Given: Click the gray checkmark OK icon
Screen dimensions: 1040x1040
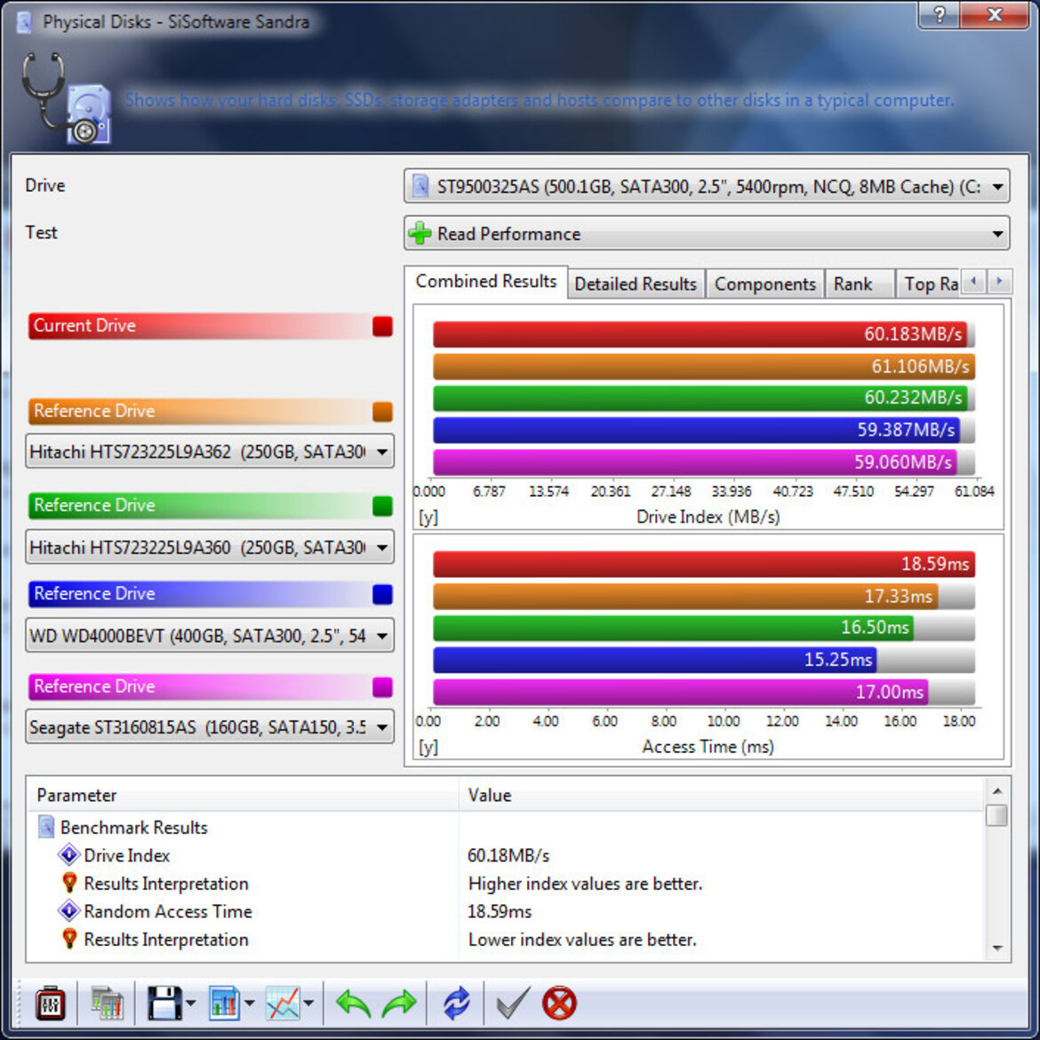Looking at the screenshot, I should click(514, 1003).
